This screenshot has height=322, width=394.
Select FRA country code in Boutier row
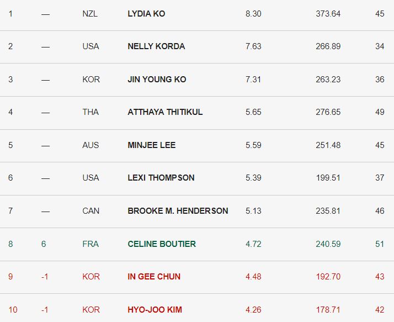90,244
